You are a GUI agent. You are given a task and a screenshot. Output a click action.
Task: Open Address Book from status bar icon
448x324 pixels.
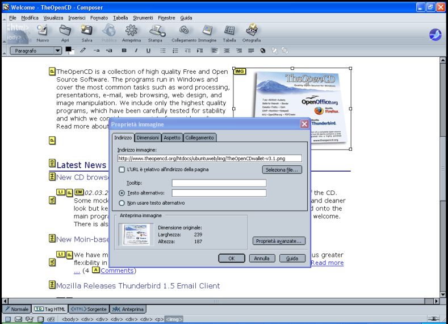click(40, 319)
